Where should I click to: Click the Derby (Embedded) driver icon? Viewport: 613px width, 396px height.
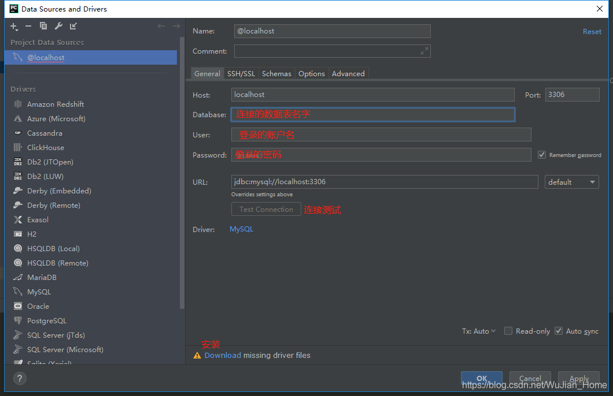tap(18, 190)
